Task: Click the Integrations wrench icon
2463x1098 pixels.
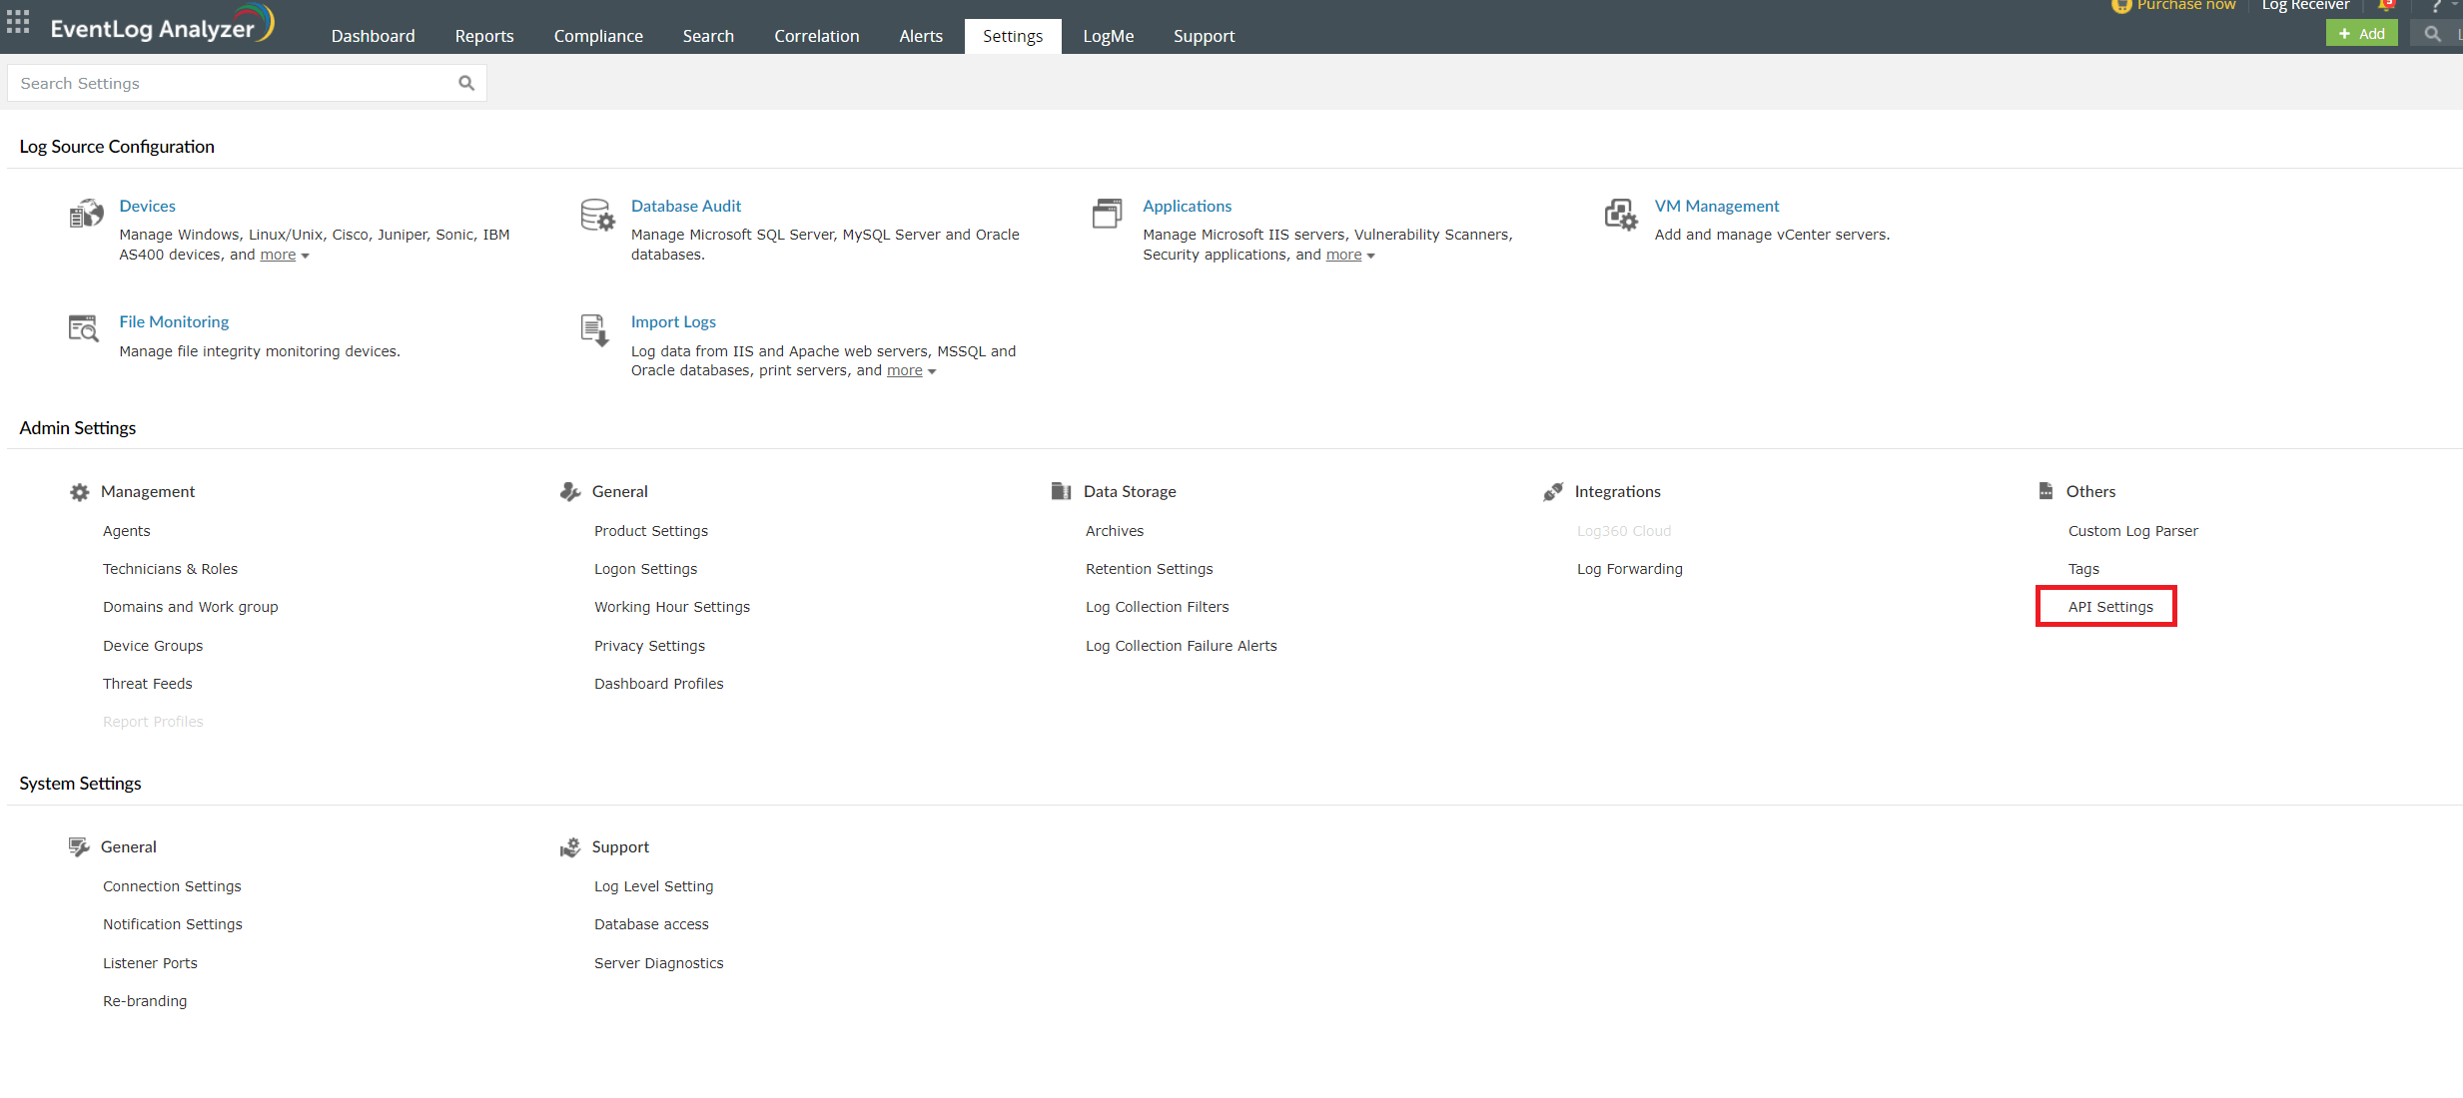Action: [1552, 491]
